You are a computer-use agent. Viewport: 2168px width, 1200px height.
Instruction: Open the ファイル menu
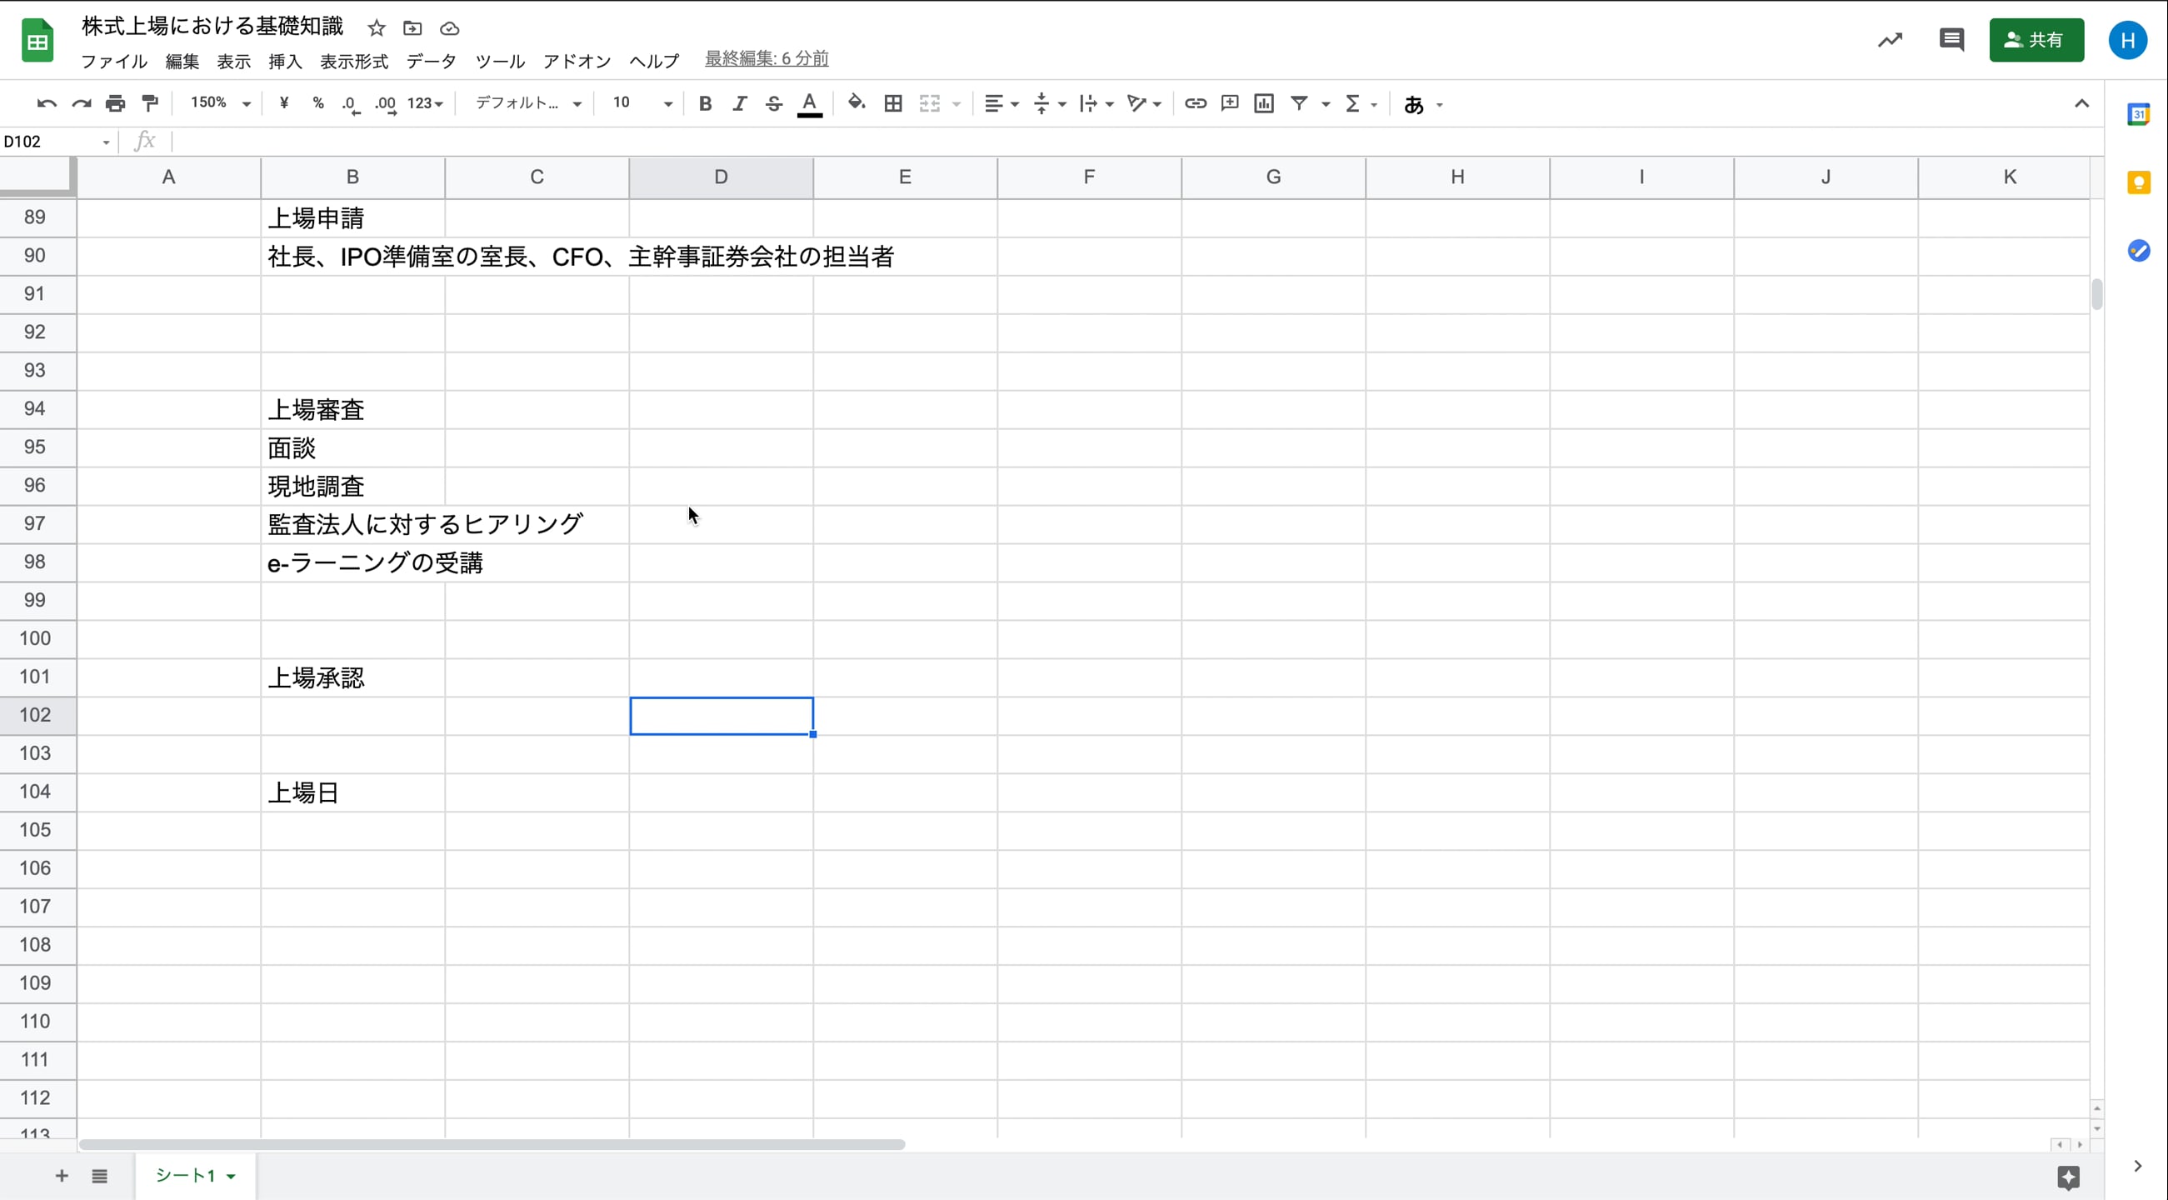(113, 60)
